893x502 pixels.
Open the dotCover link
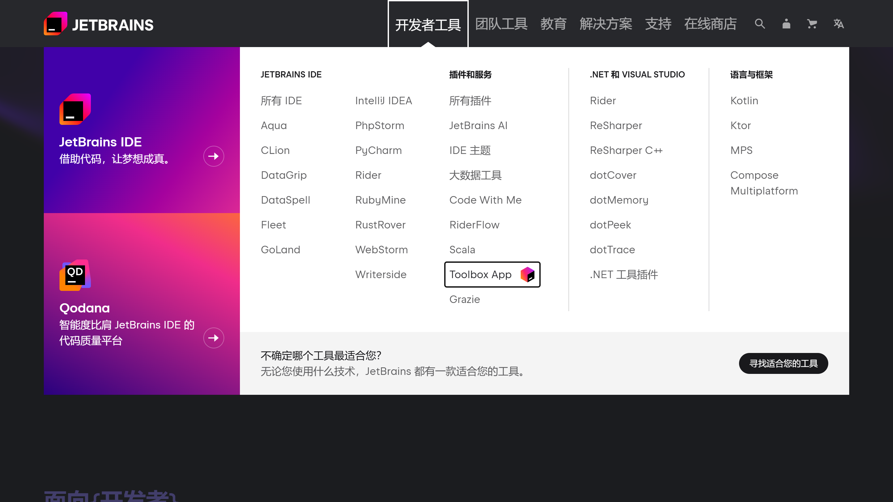pyautogui.click(x=613, y=175)
